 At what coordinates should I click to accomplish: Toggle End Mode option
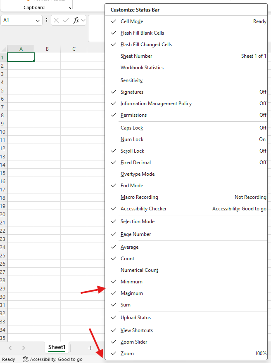click(186, 186)
